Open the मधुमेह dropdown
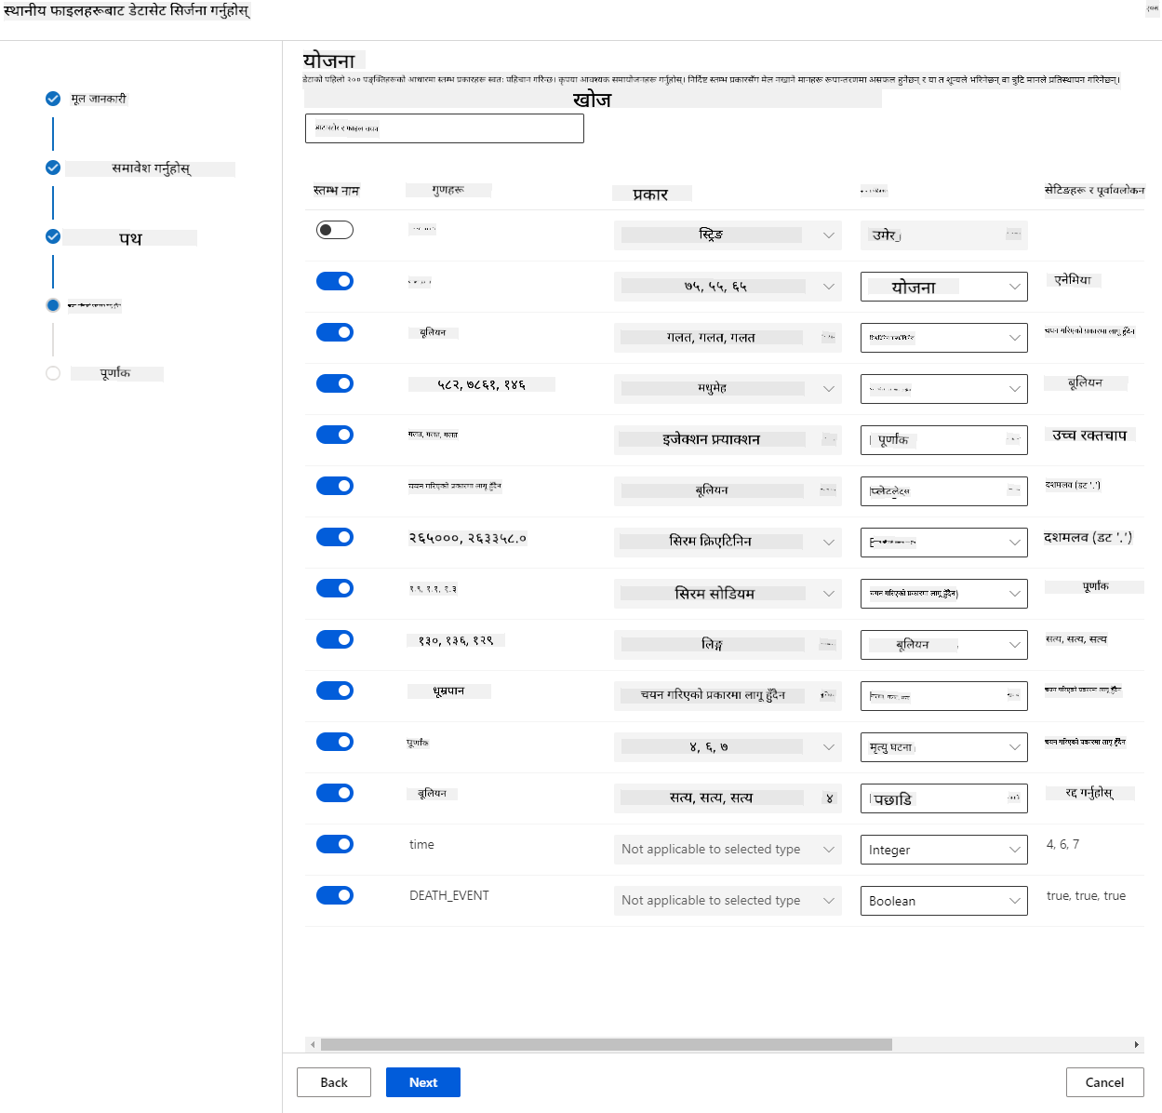1162x1113 pixels. (728, 389)
